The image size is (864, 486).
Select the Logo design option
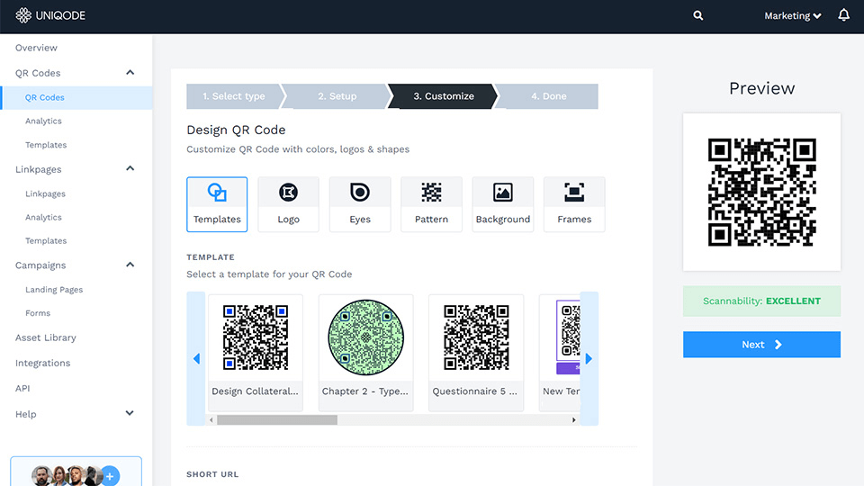[288, 204]
